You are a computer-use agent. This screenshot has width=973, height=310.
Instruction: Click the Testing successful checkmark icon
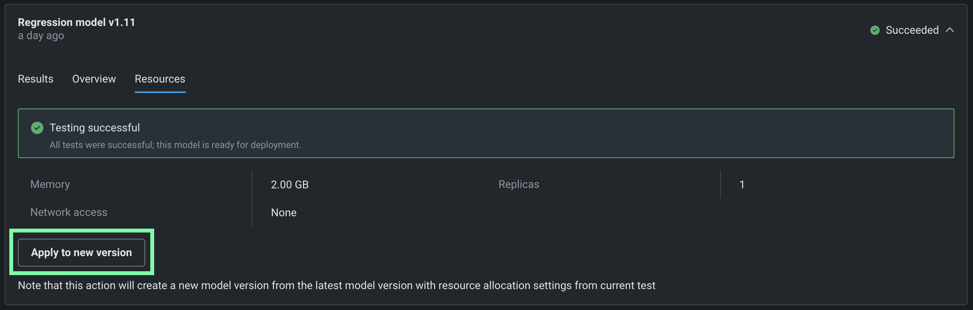pyautogui.click(x=37, y=128)
